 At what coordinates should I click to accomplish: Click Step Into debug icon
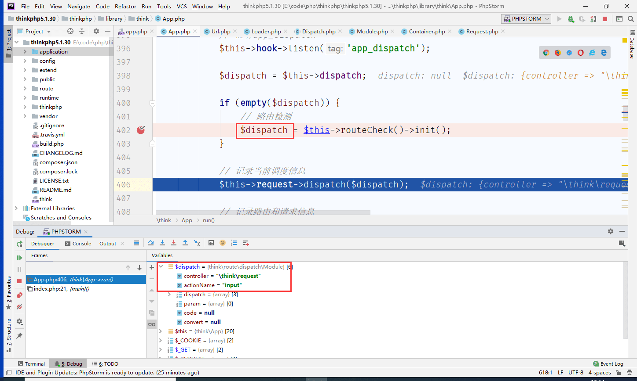162,243
